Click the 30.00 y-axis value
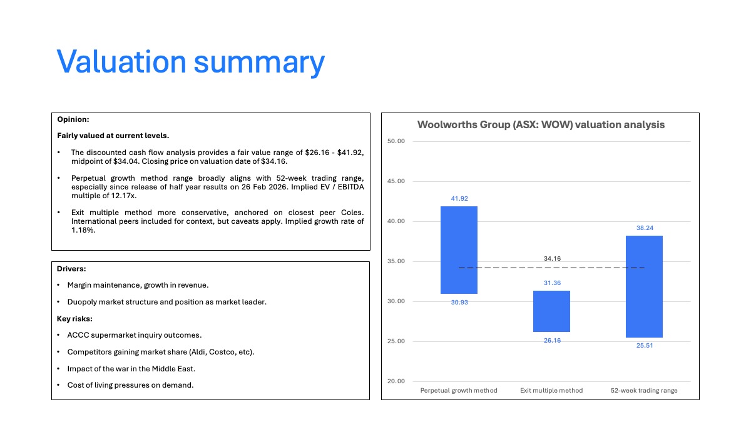This screenshot has width=751, height=422. click(x=396, y=301)
